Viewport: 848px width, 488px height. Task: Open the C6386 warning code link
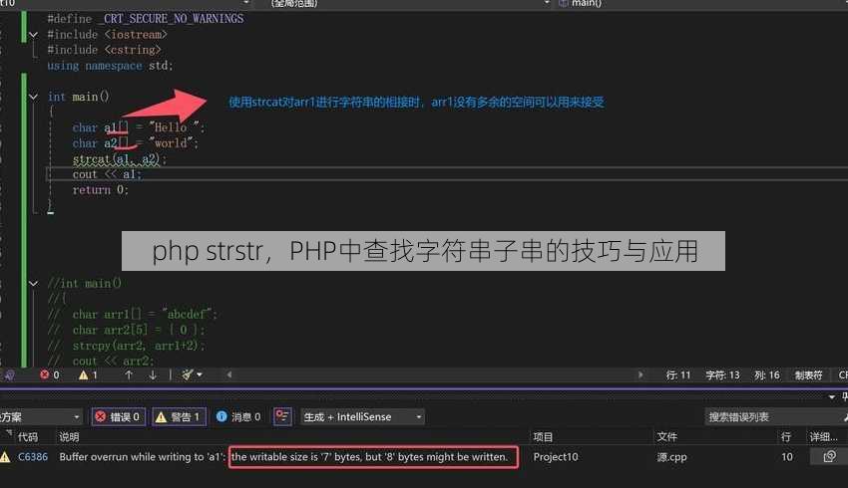point(33,457)
